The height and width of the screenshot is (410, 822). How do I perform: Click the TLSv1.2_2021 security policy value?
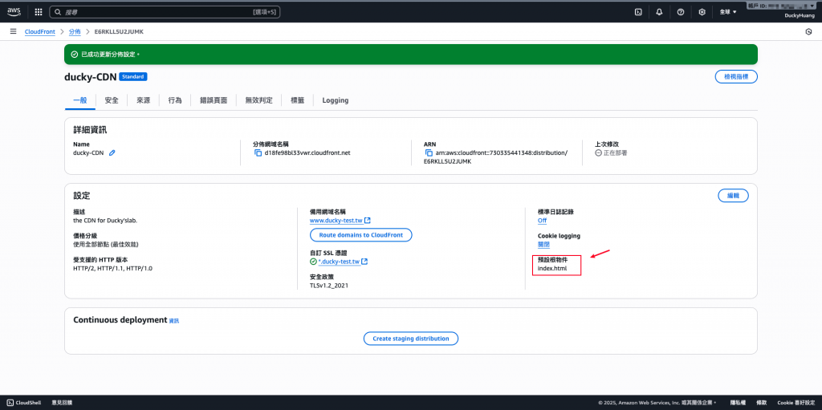[329, 286]
